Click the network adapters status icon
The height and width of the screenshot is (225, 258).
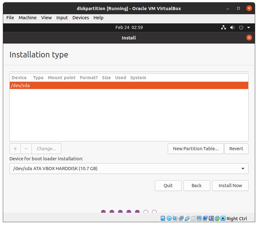coord(181,218)
